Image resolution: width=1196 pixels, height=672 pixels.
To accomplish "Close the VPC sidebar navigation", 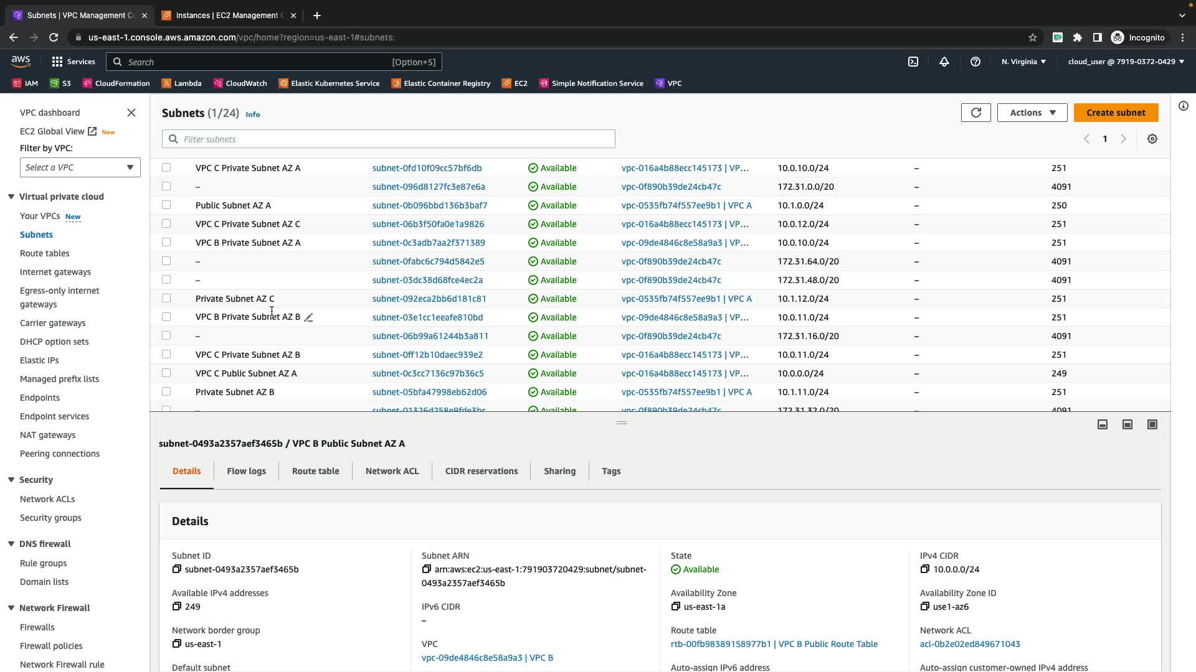I will point(131,113).
